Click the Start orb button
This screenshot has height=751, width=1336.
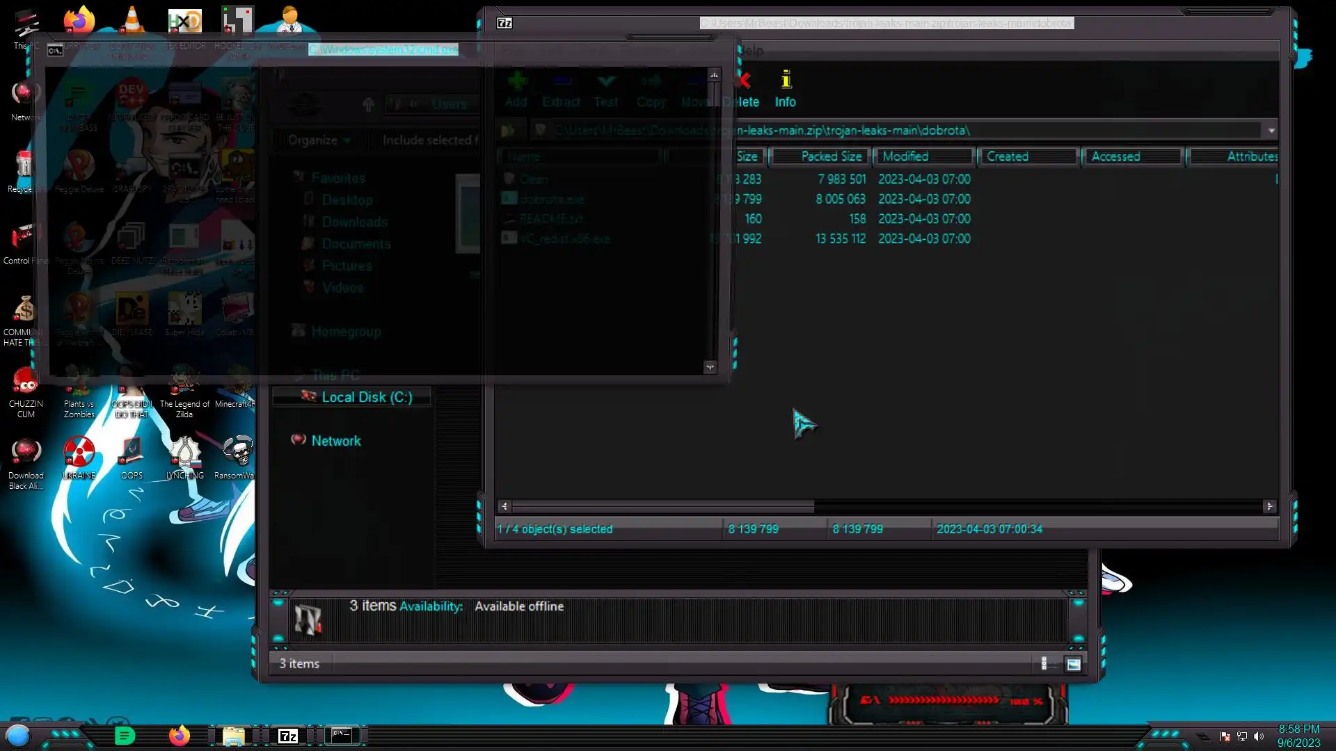[x=18, y=735]
